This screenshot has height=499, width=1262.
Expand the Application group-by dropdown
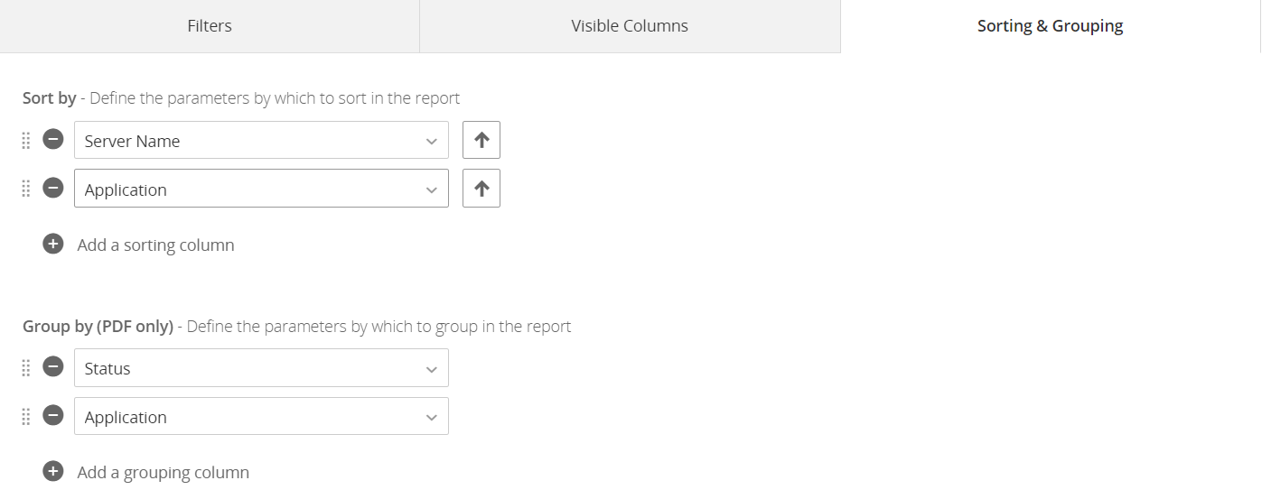(261, 417)
